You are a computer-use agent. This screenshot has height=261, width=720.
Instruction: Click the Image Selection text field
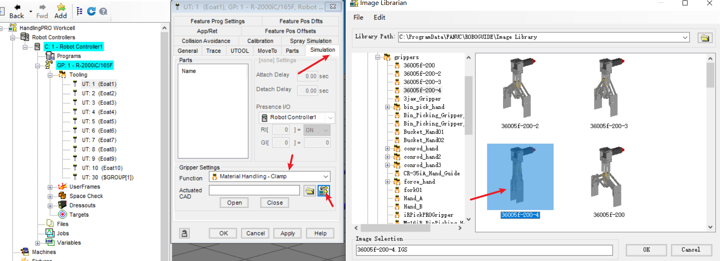(x=484, y=250)
